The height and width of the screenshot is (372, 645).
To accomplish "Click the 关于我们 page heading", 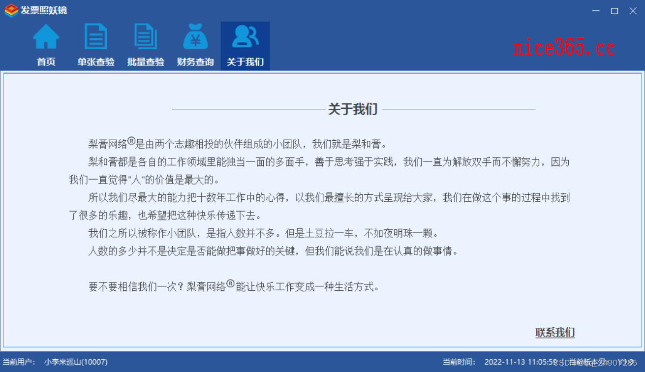I will (353, 109).
